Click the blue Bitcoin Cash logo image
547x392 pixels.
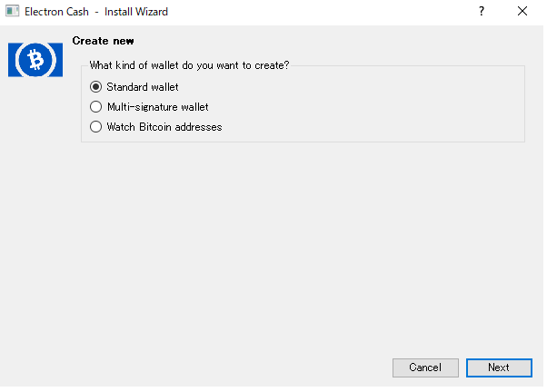[35, 60]
